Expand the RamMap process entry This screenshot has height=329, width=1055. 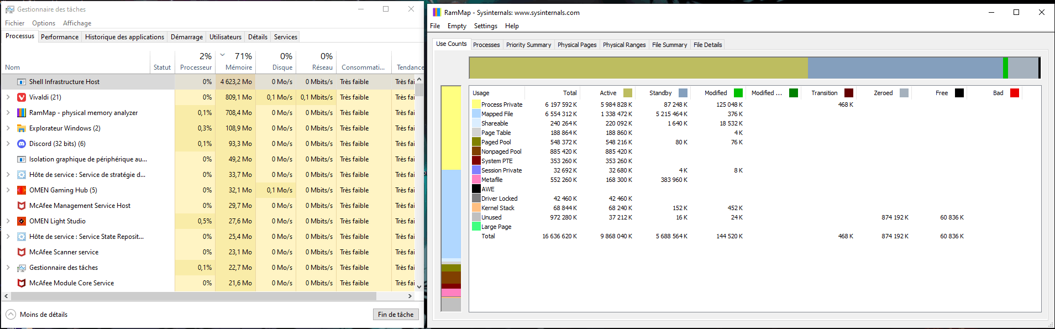coord(8,113)
